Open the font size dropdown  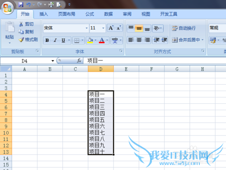click(x=103, y=28)
